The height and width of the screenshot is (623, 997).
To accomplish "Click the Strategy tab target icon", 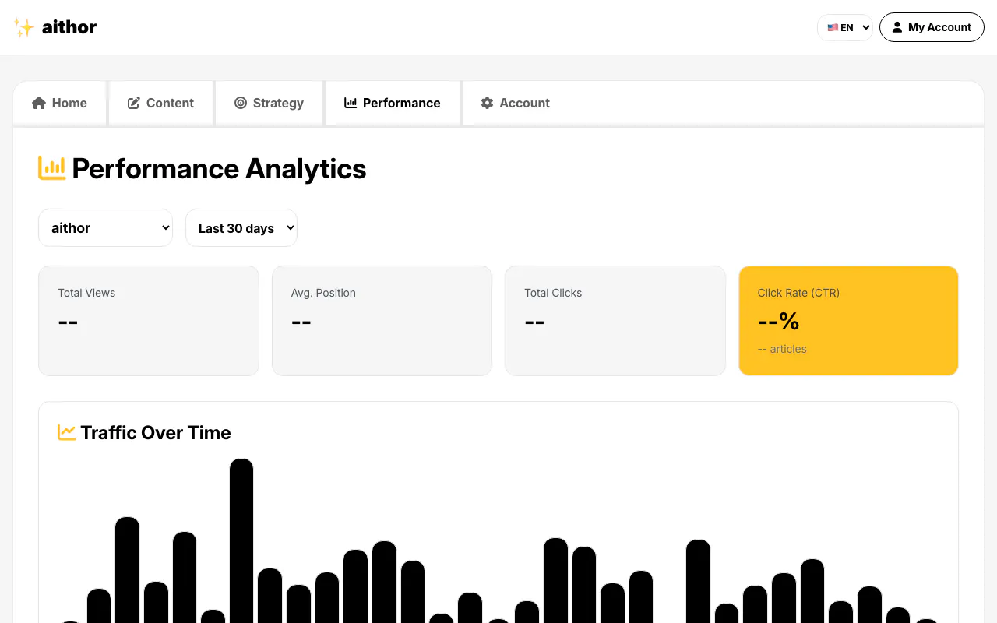I will pos(241,103).
